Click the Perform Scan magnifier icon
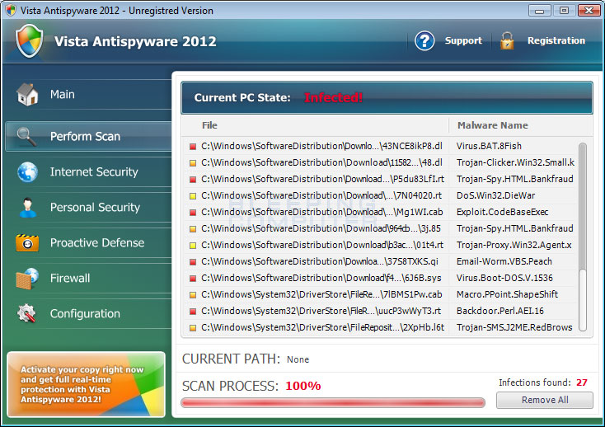The width and height of the screenshot is (605, 427). (x=26, y=137)
